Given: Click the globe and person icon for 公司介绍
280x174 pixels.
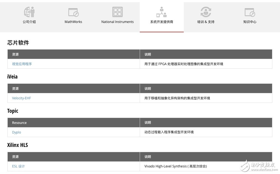Looking at the screenshot, I should tap(29, 12).
